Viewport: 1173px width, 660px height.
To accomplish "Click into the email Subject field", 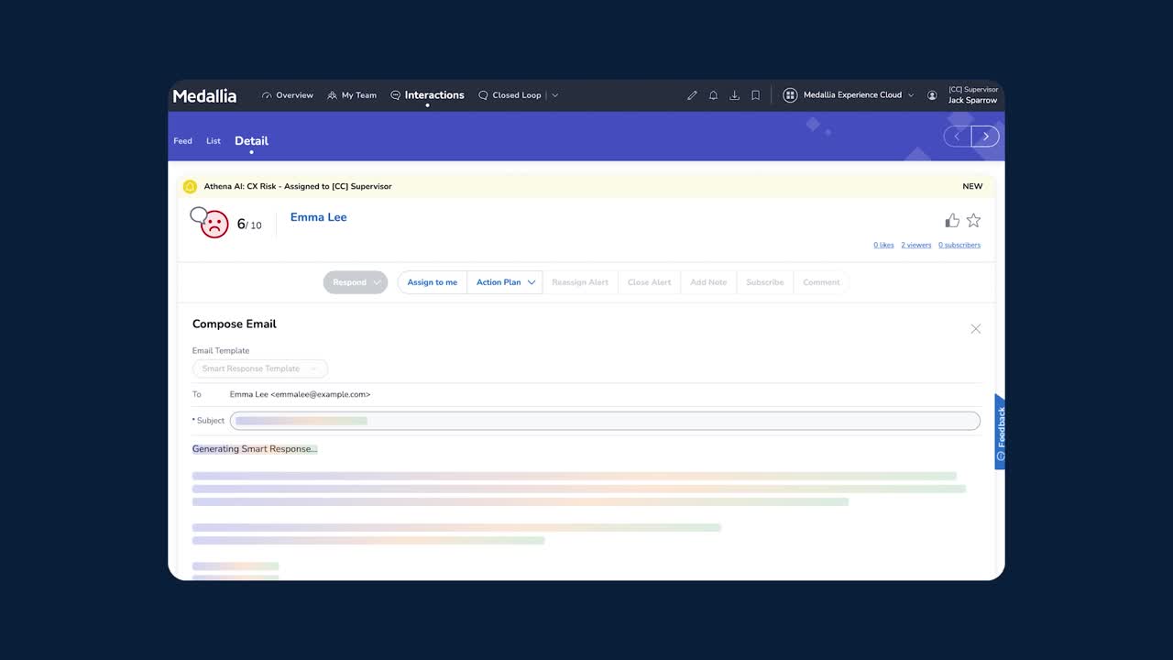I will [x=605, y=421].
